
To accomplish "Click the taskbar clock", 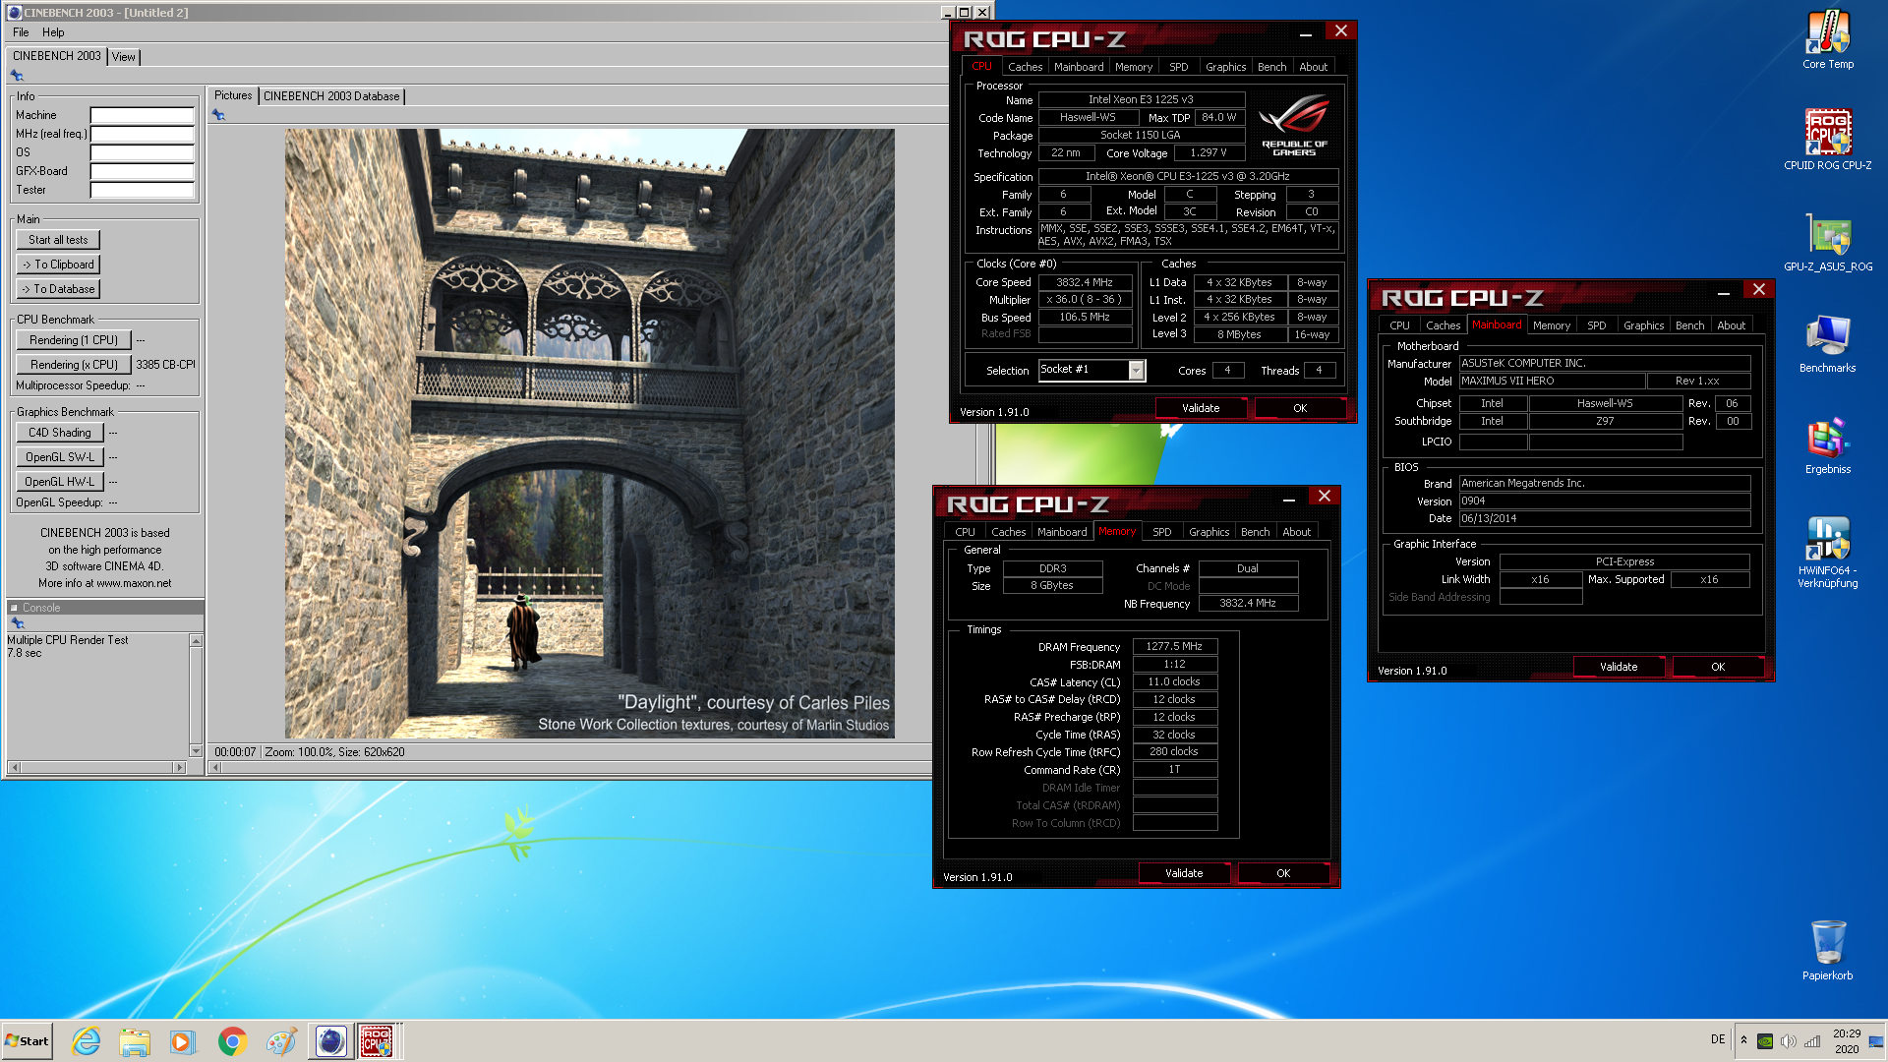I will coord(1847,1041).
